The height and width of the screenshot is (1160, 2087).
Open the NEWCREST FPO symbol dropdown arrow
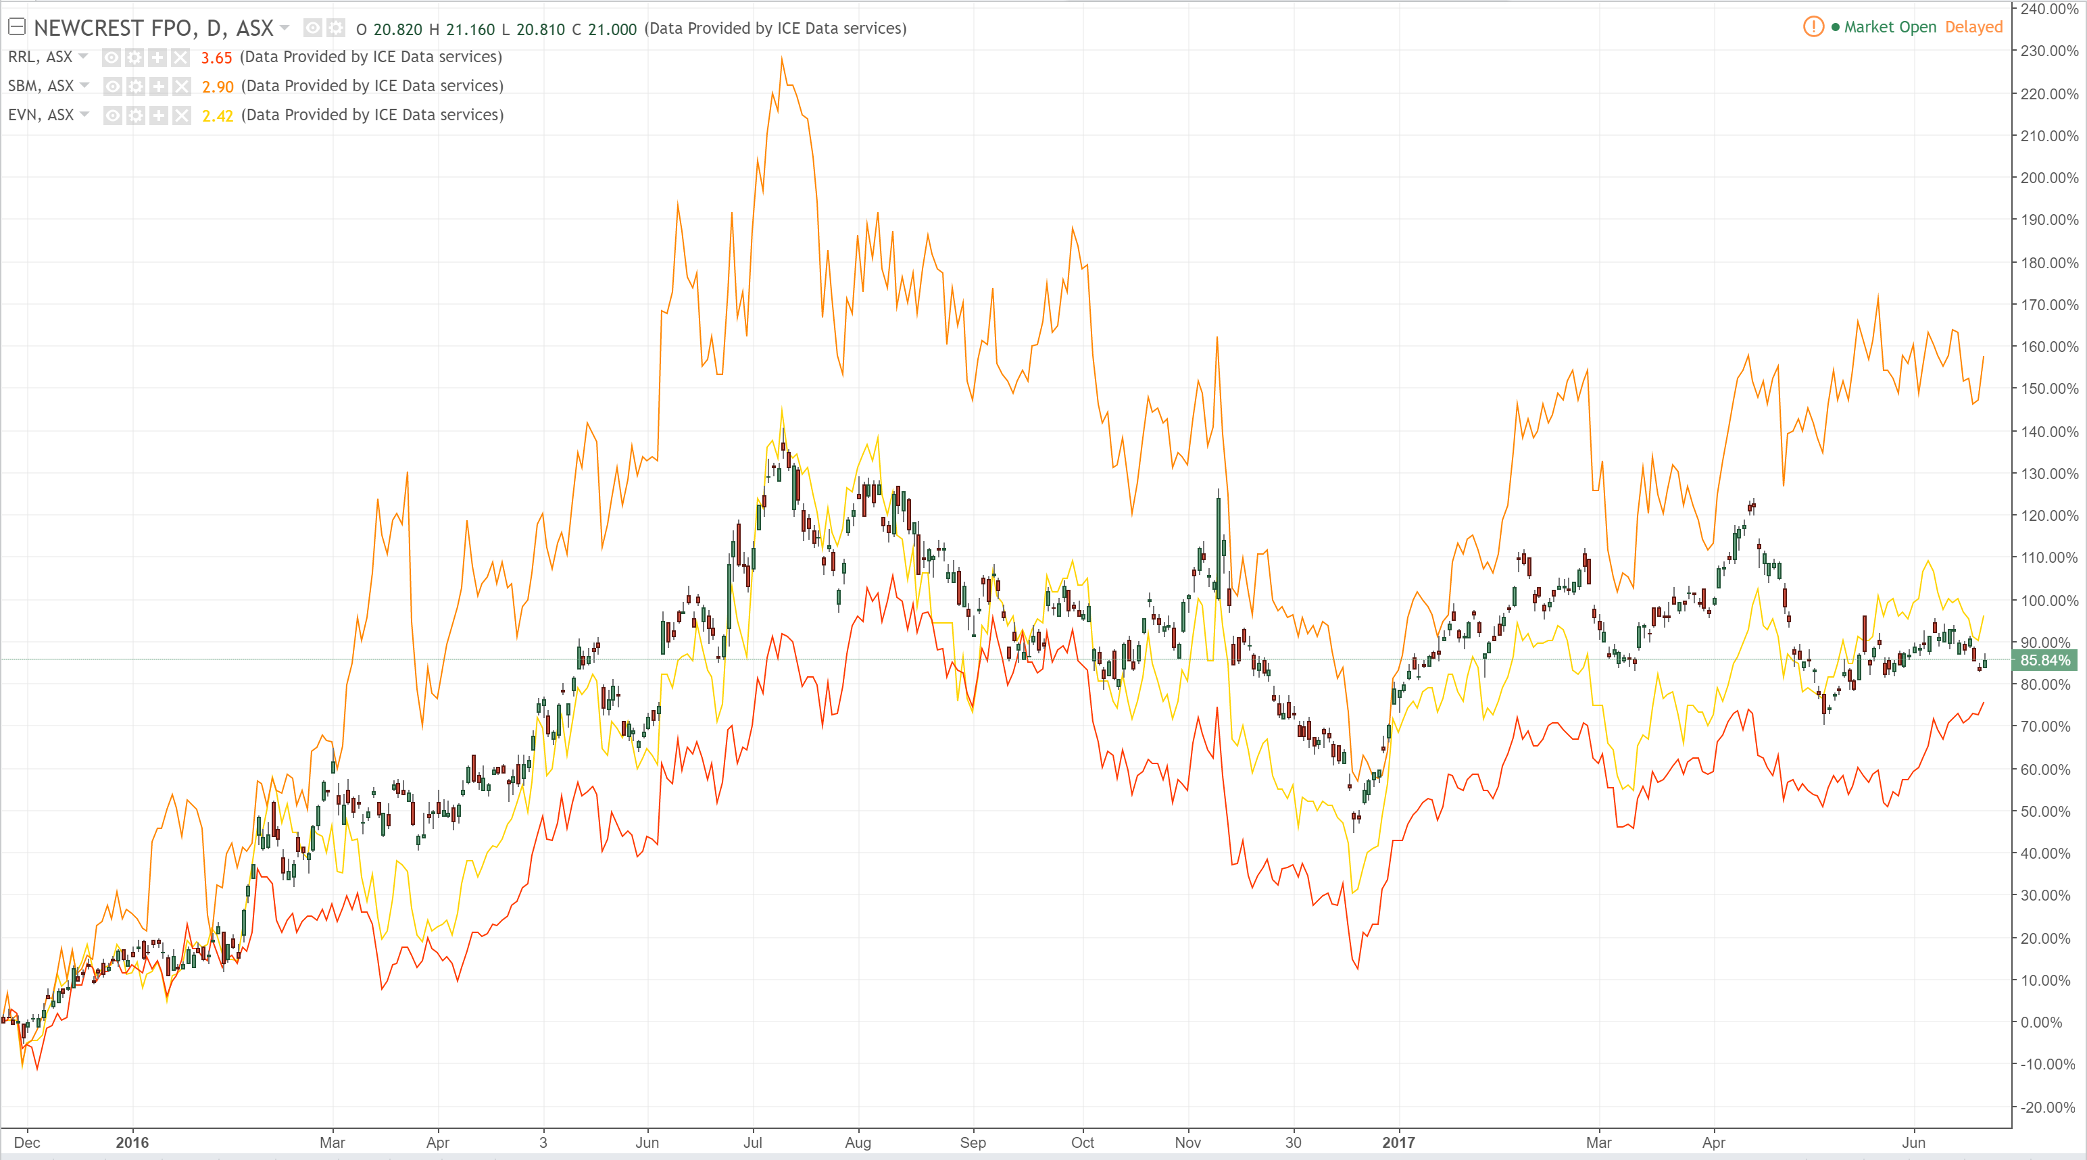[285, 28]
